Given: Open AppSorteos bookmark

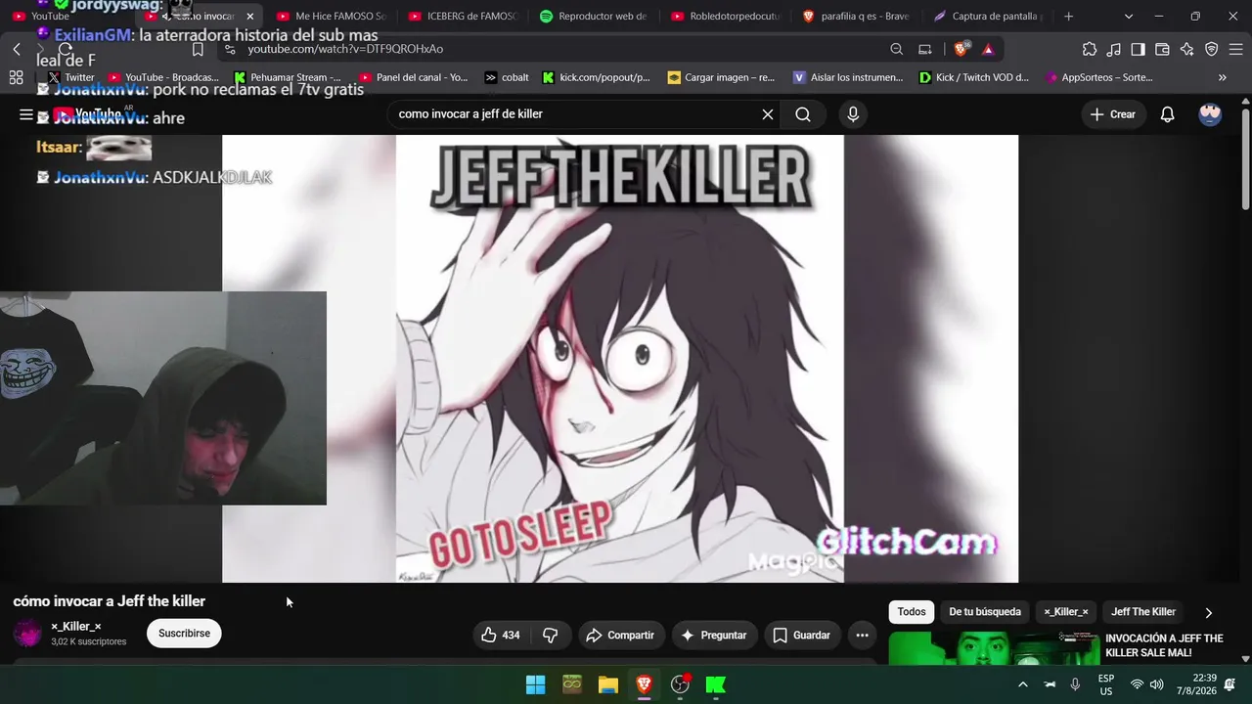Looking at the screenshot, I should (x=1099, y=77).
